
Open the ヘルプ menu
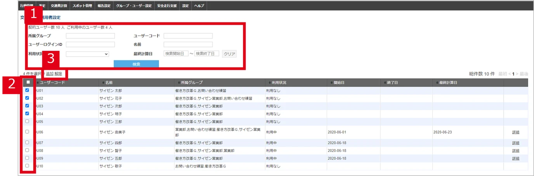click(x=199, y=6)
